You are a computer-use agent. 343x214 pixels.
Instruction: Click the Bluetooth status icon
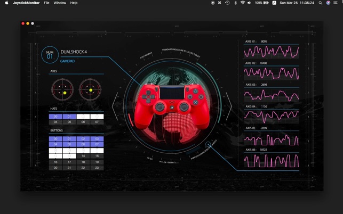(x=235, y=3)
